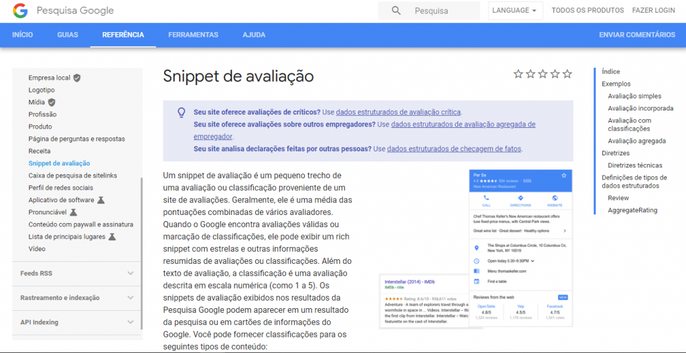686x353 pixels.
Task: Open Aplicativo de software in sidebar
Action: (61, 200)
